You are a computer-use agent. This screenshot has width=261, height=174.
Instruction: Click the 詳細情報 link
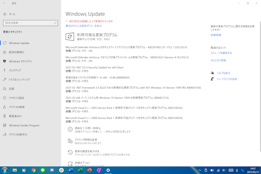pos(216,35)
